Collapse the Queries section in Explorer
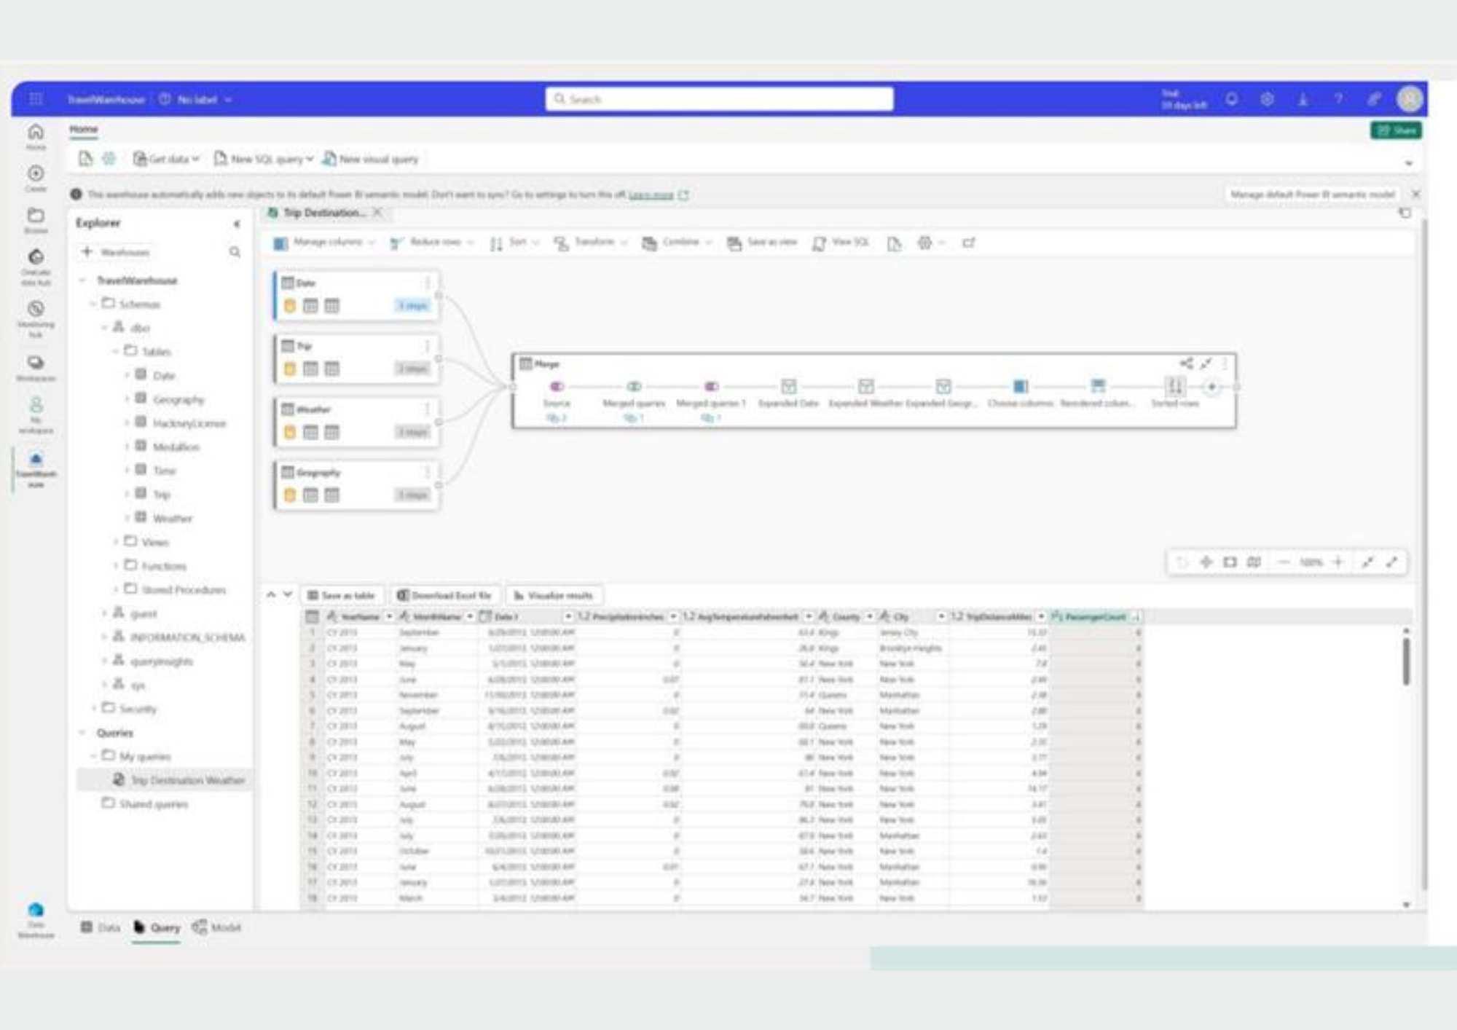The width and height of the screenshot is (1457, 1030). point(82,733)
